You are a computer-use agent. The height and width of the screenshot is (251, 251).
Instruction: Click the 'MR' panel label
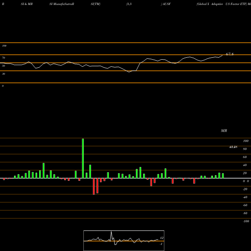coord(224,131)
